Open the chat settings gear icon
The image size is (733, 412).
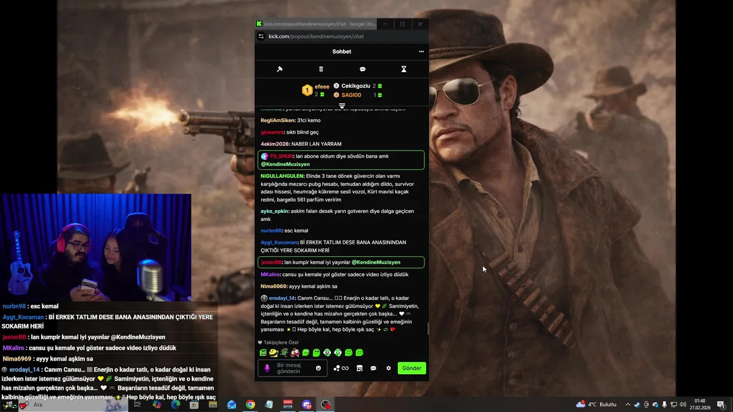(x=388, y=368)
